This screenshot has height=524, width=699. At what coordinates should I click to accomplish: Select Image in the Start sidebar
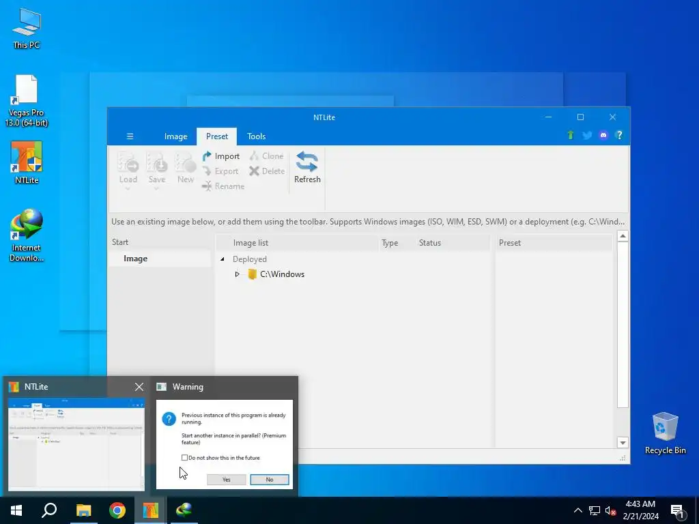[x=136, y=259]
